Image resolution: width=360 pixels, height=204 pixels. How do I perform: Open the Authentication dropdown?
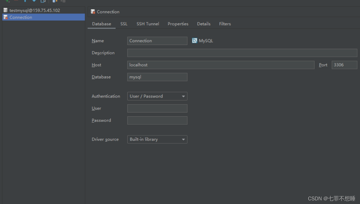(157, 96)
